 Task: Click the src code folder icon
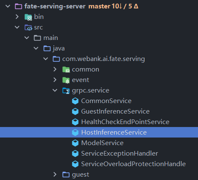[x=29, y=28]
